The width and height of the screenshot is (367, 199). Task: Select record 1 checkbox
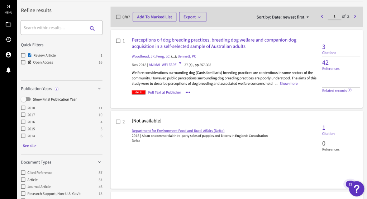tap(118, 41)
